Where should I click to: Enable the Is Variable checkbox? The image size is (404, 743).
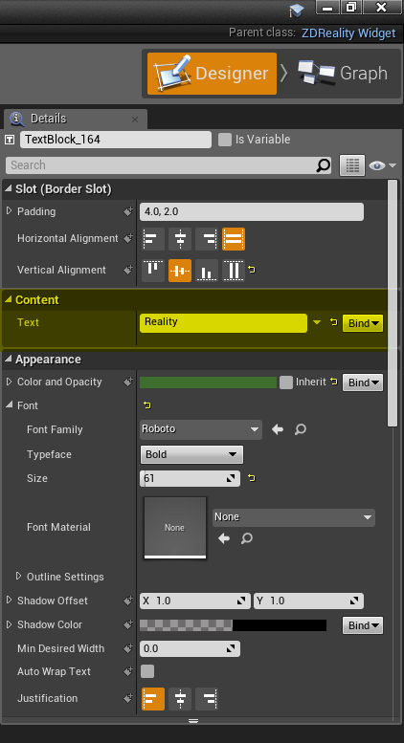[225, 140]
